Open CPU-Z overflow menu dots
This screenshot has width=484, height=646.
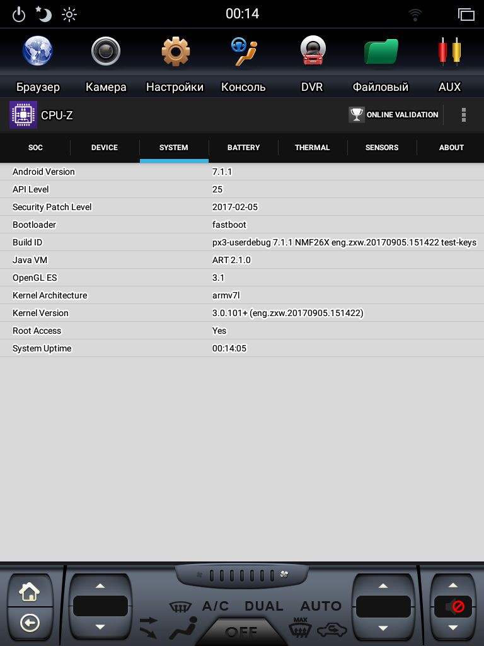pos(464,115)
